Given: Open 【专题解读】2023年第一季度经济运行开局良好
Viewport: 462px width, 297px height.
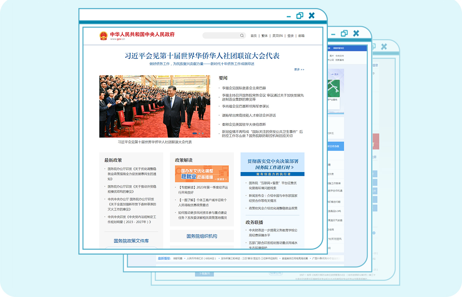Looking at the screenshot, I should point(203,190).
